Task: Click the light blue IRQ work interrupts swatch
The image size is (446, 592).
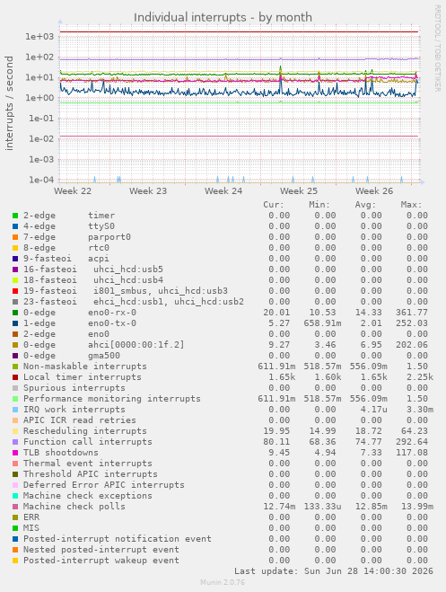Action: pos(15,410)
